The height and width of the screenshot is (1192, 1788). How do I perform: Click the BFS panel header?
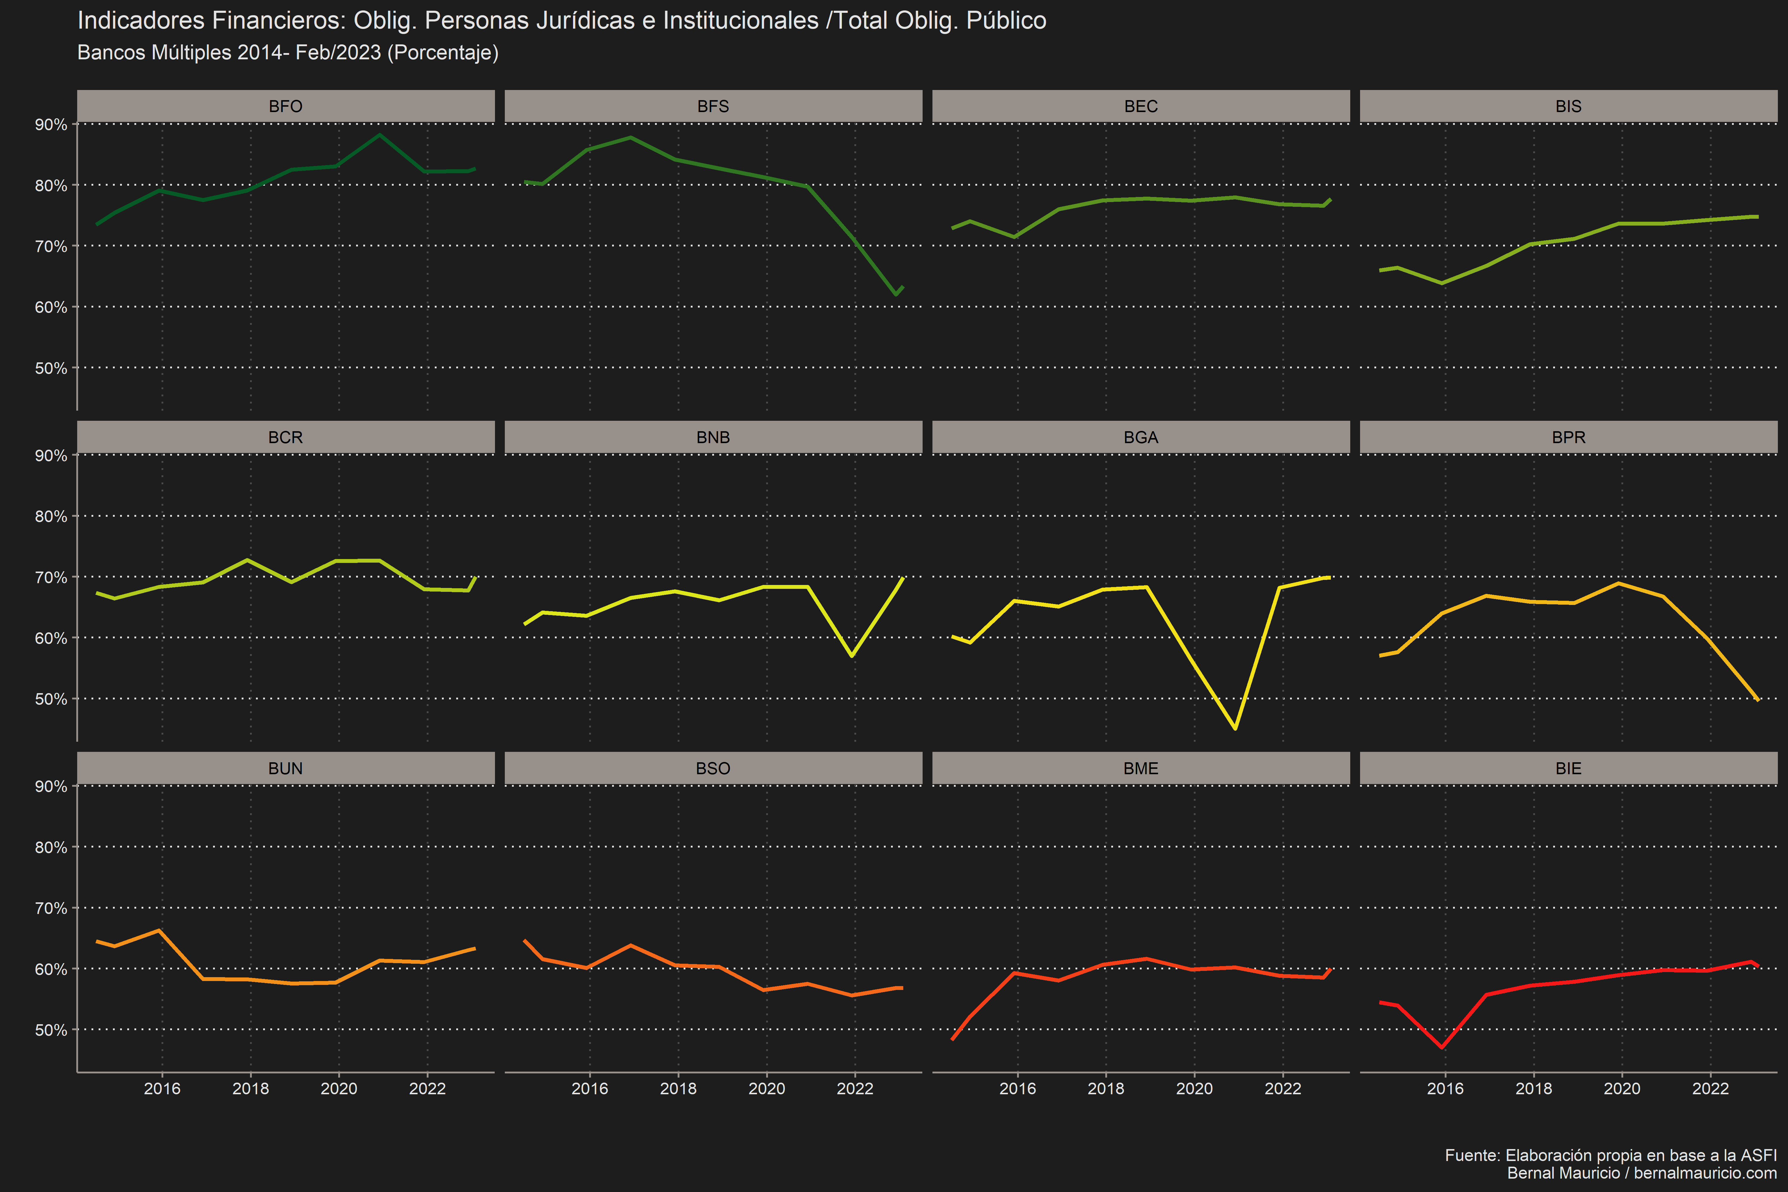point(713,106)
